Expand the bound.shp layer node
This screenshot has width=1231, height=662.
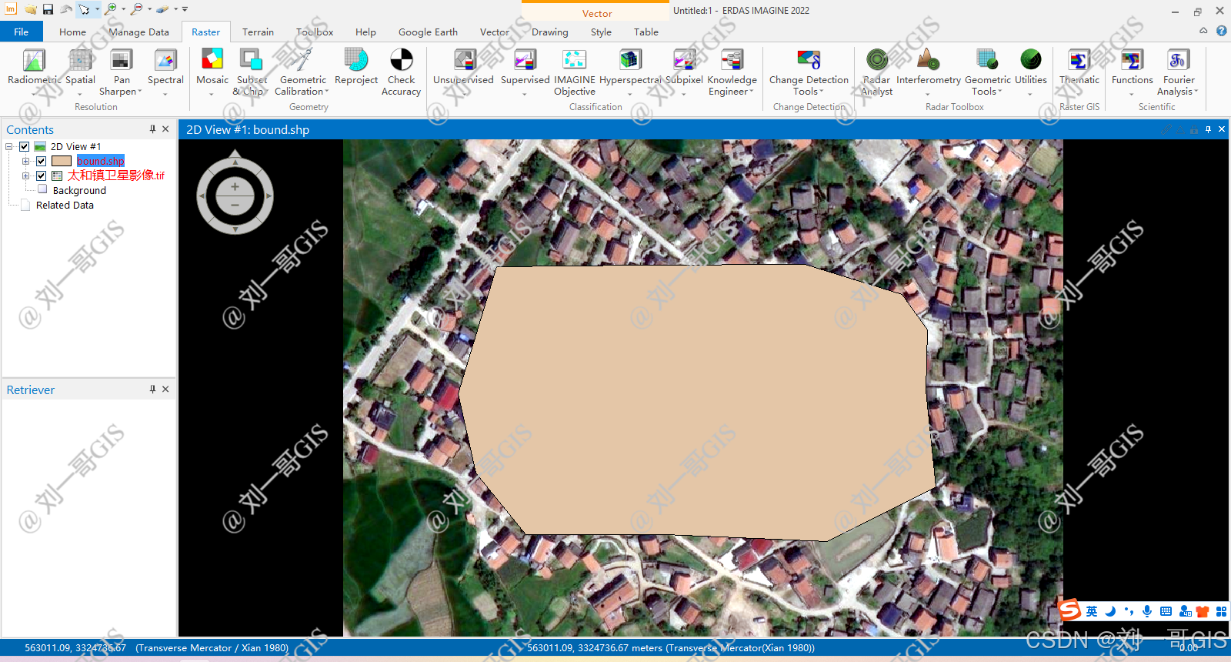pos(25,161)
